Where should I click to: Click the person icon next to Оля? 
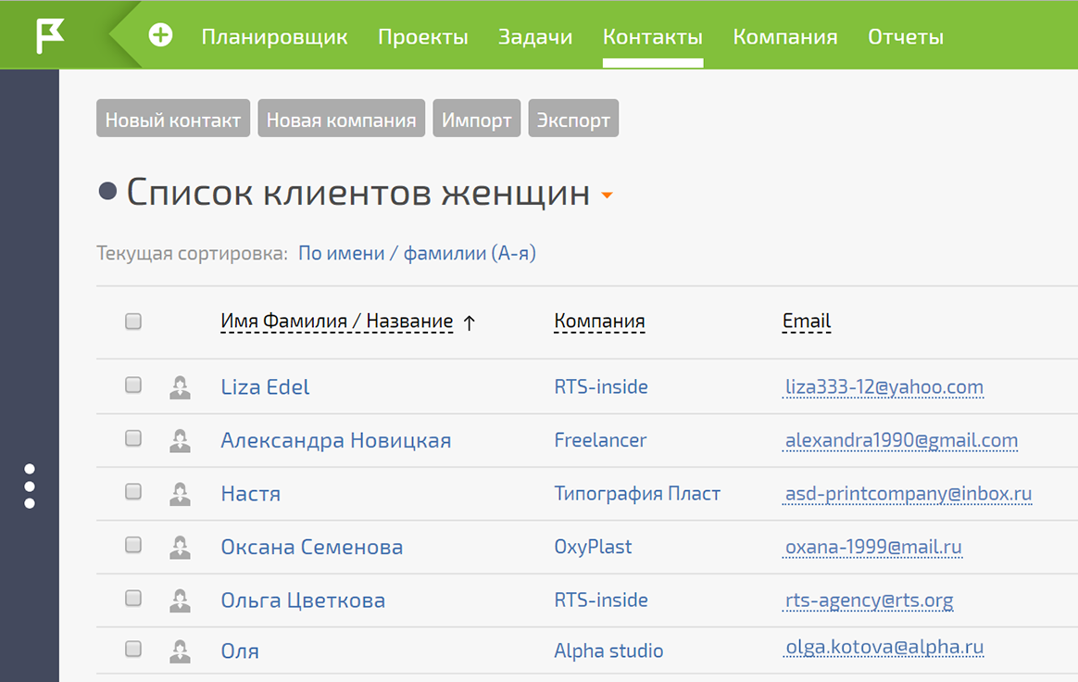click(x=180, y=651)
